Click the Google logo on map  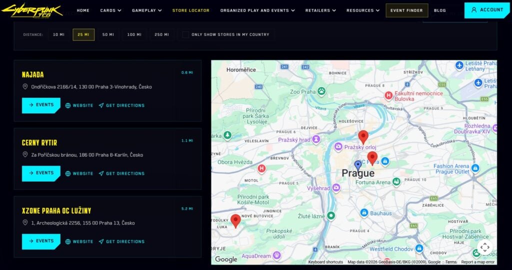pyautogui.click(x=226, y=260)
